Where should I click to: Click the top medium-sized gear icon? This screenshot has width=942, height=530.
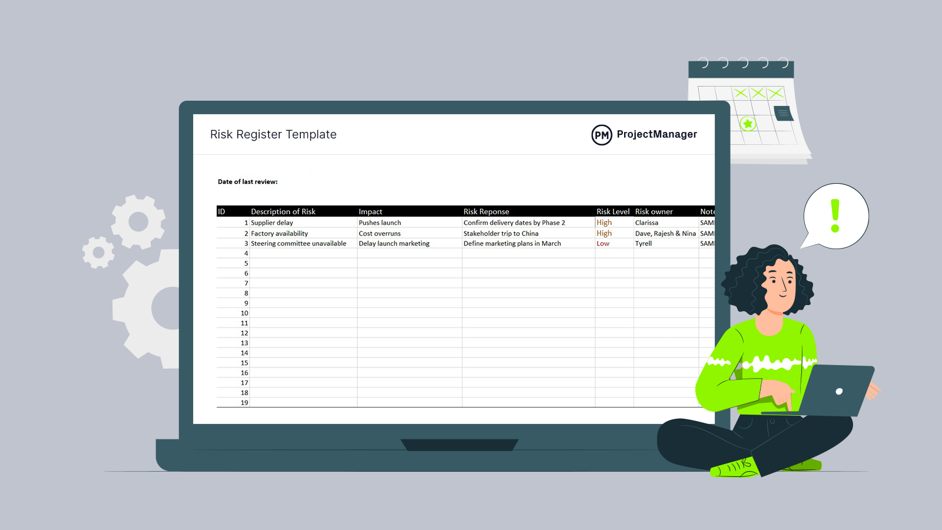point(138,222)
